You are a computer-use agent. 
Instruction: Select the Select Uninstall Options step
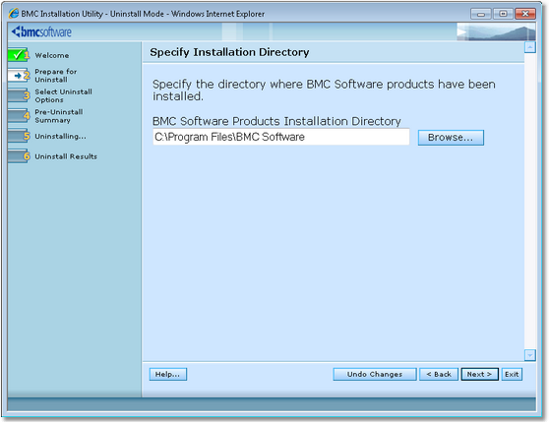pyautogui.click(x=63, y=95)
